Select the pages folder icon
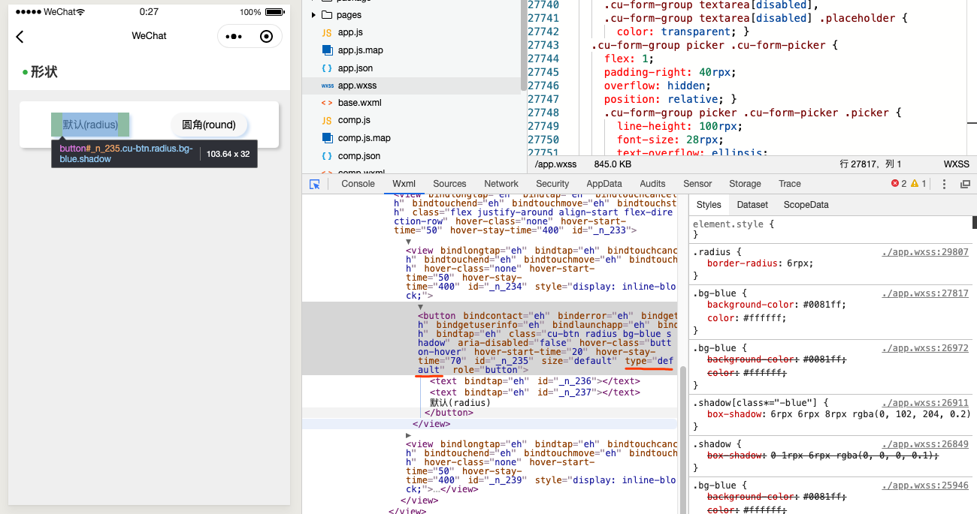 [x=327, y=15]
